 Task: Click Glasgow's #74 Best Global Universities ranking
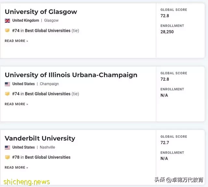45,31
